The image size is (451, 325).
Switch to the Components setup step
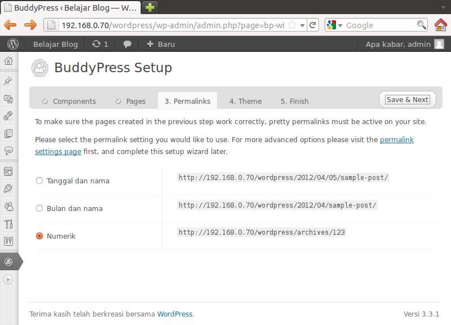coord(69,101)
